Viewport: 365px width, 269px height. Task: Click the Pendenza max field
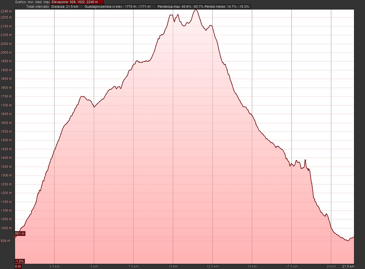[x=180, y=6]
